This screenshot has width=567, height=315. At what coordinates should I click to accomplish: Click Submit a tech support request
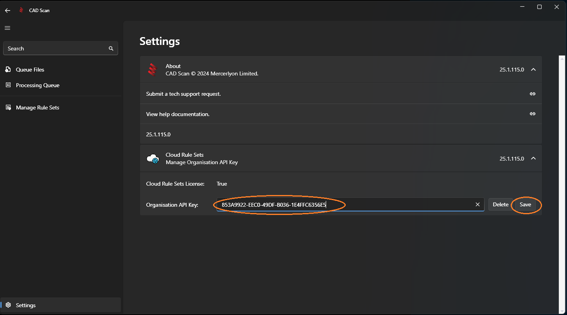[x=183, y=94]
